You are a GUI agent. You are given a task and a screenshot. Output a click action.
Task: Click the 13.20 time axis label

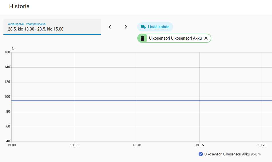(262, 145)
